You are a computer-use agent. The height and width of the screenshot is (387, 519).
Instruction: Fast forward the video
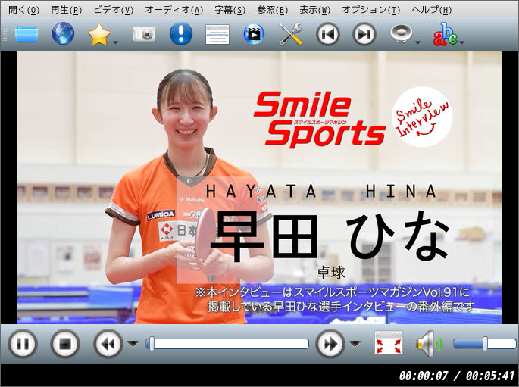point(330,344)
